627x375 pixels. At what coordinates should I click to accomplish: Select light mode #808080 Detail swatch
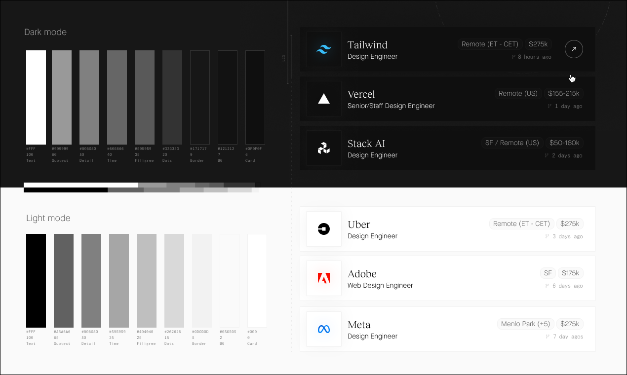[91, 280]
